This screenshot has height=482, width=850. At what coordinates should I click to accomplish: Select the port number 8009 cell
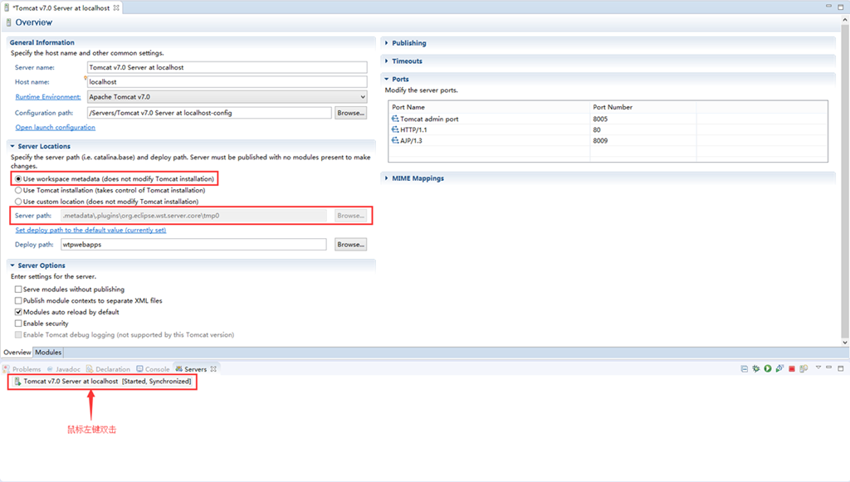(642, 140)
